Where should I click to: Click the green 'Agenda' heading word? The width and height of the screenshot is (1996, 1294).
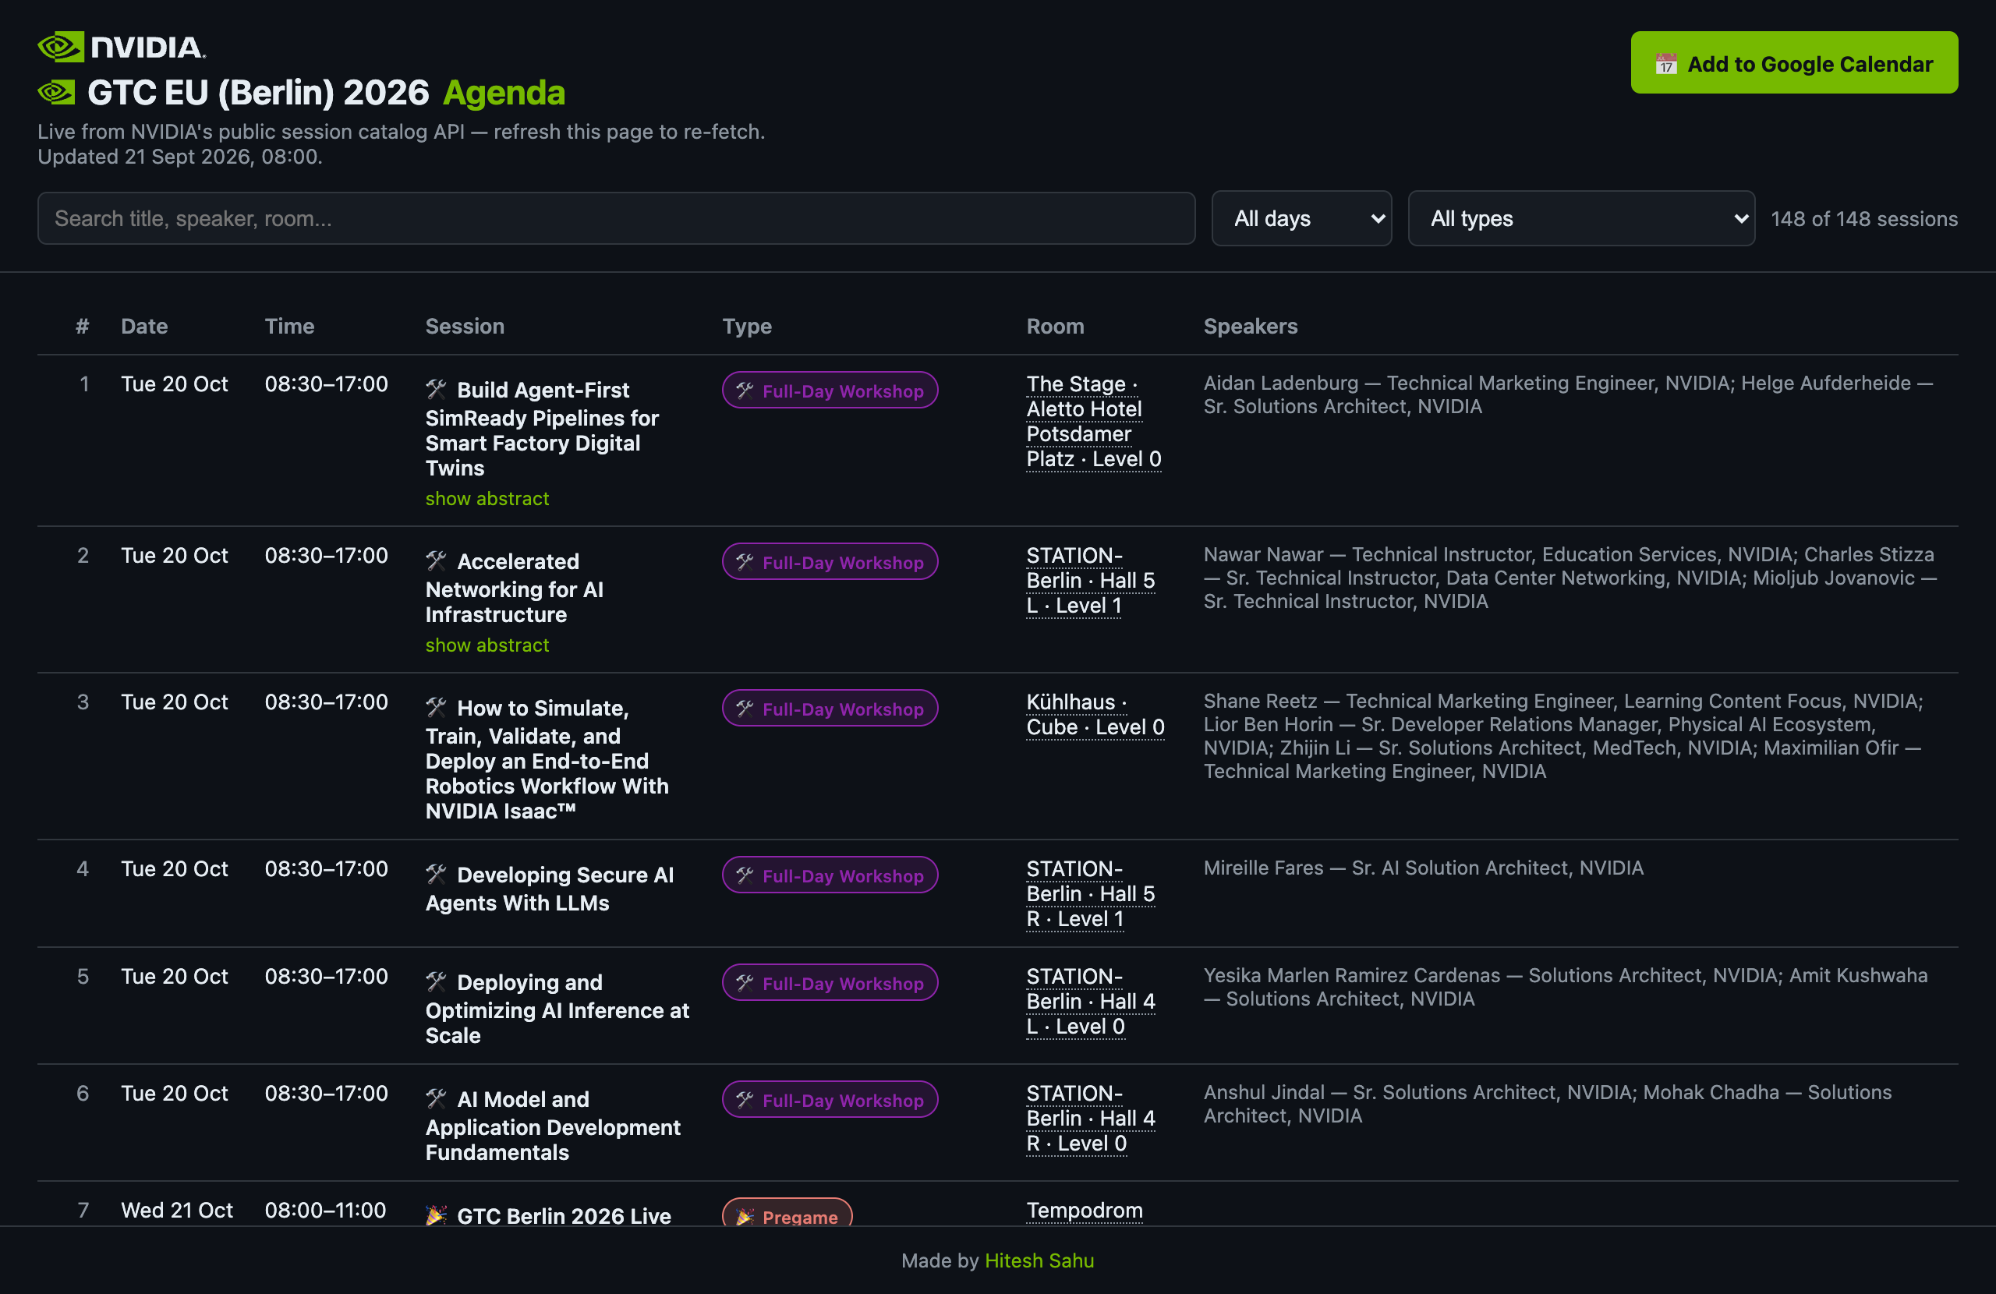click(503, 93)
